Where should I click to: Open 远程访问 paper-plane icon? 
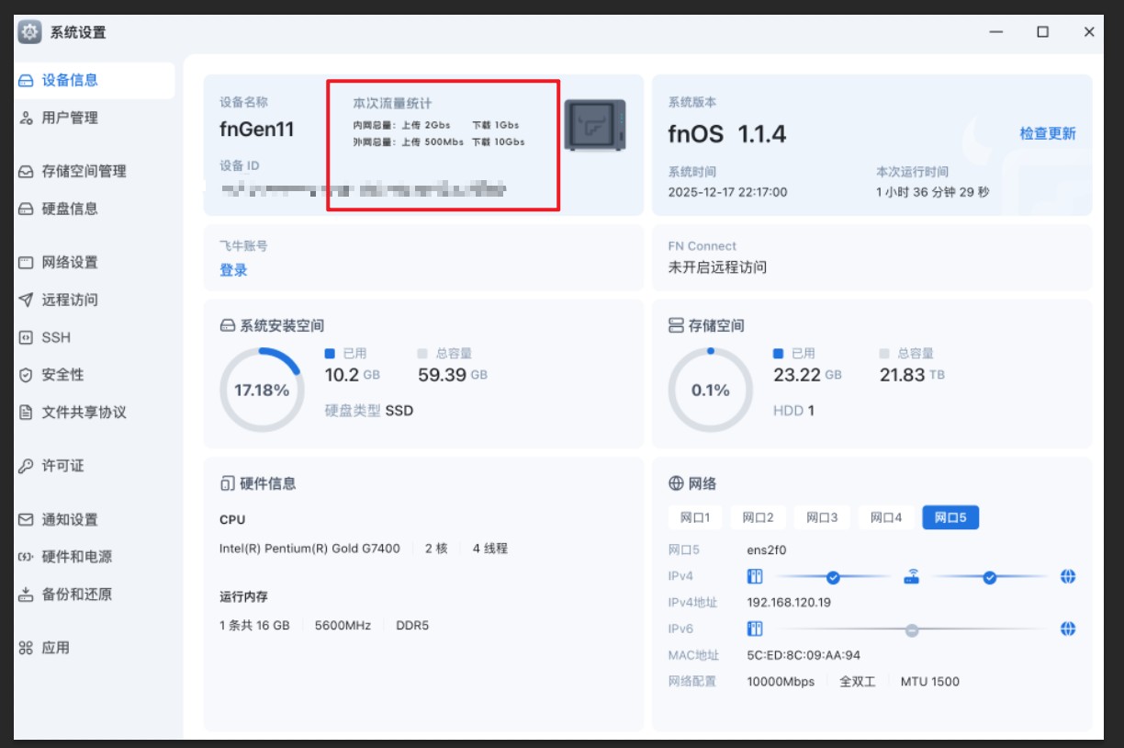(x=26, y=300)
